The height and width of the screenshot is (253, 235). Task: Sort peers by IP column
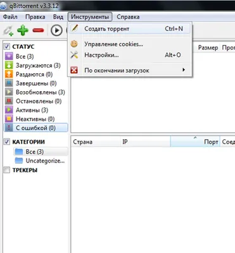146,142
